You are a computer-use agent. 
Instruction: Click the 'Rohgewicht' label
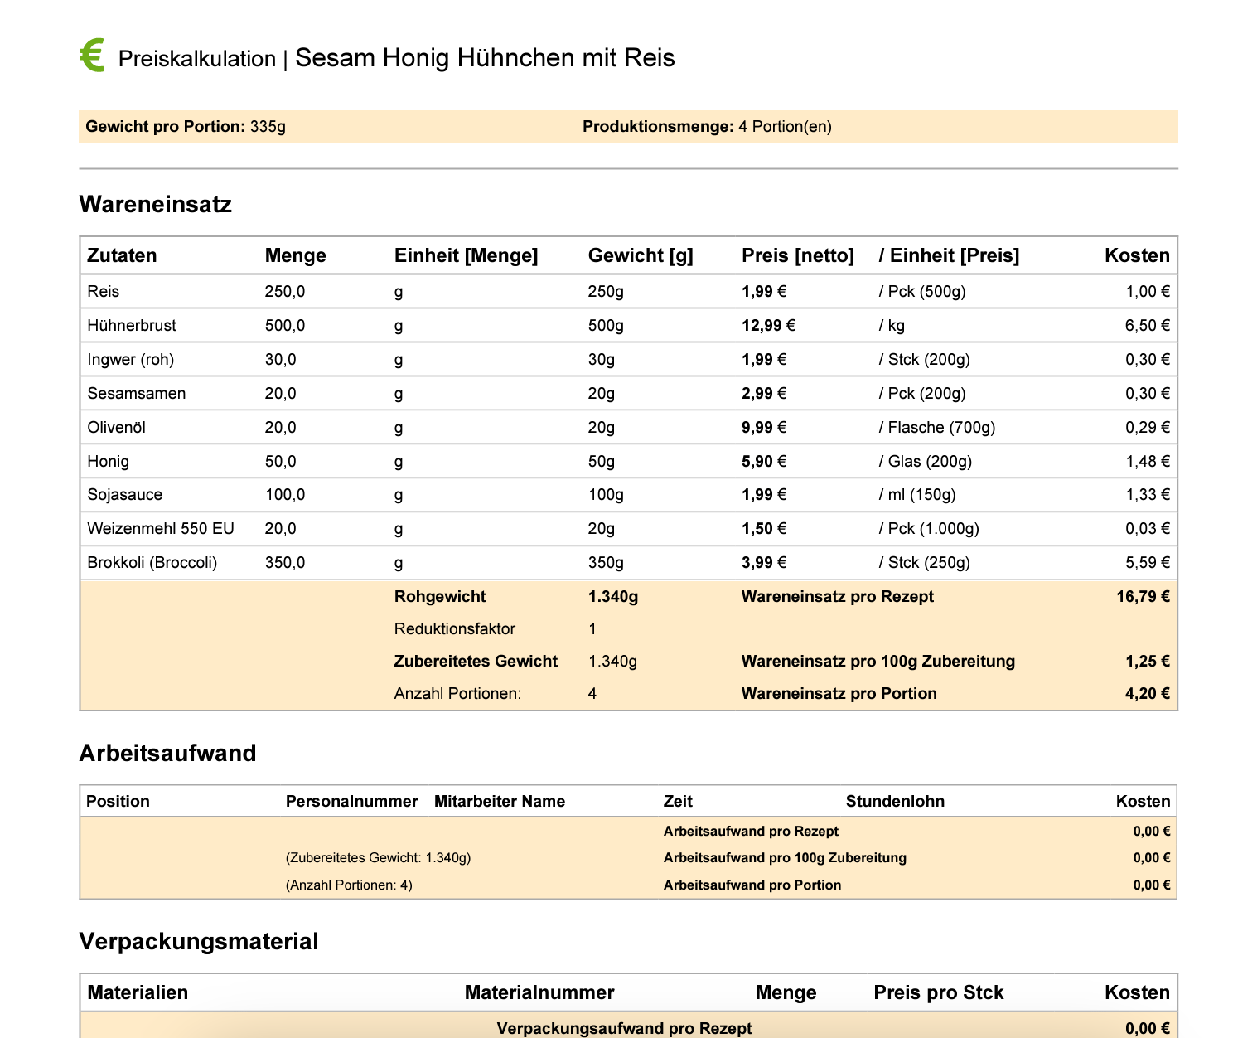(x=440, y=597)
